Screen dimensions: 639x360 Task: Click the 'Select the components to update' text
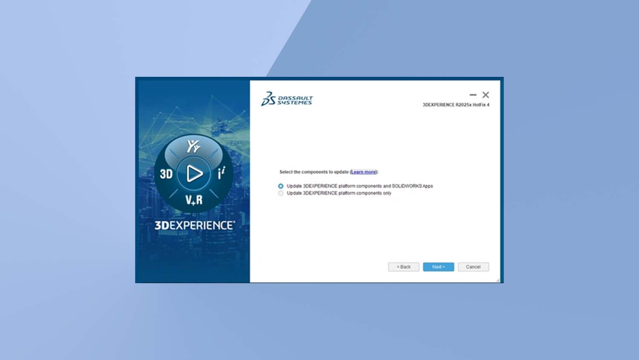pyautogui.click(x=314, y=172)
